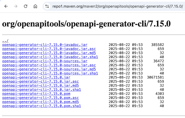This screenshot has height=118, width=185.
Task: Open openapi-generator-cli-7.15.0-javadoc.jar.sha1 checksum
Action: pos(50,57)
